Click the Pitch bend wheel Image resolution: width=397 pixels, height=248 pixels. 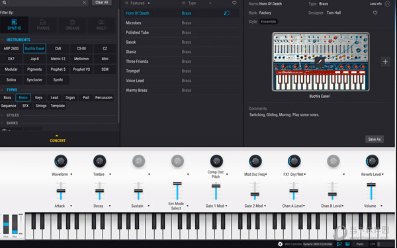(x=6, y=224)
